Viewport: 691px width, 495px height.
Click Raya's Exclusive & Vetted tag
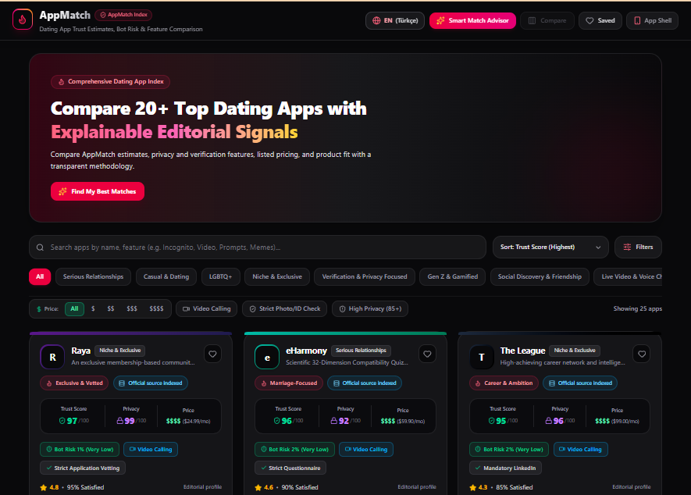[74, 383]
